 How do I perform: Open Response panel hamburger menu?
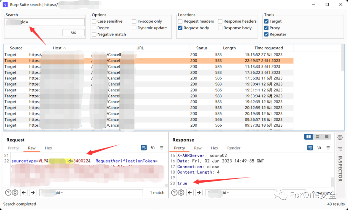[x=328, y=148]
